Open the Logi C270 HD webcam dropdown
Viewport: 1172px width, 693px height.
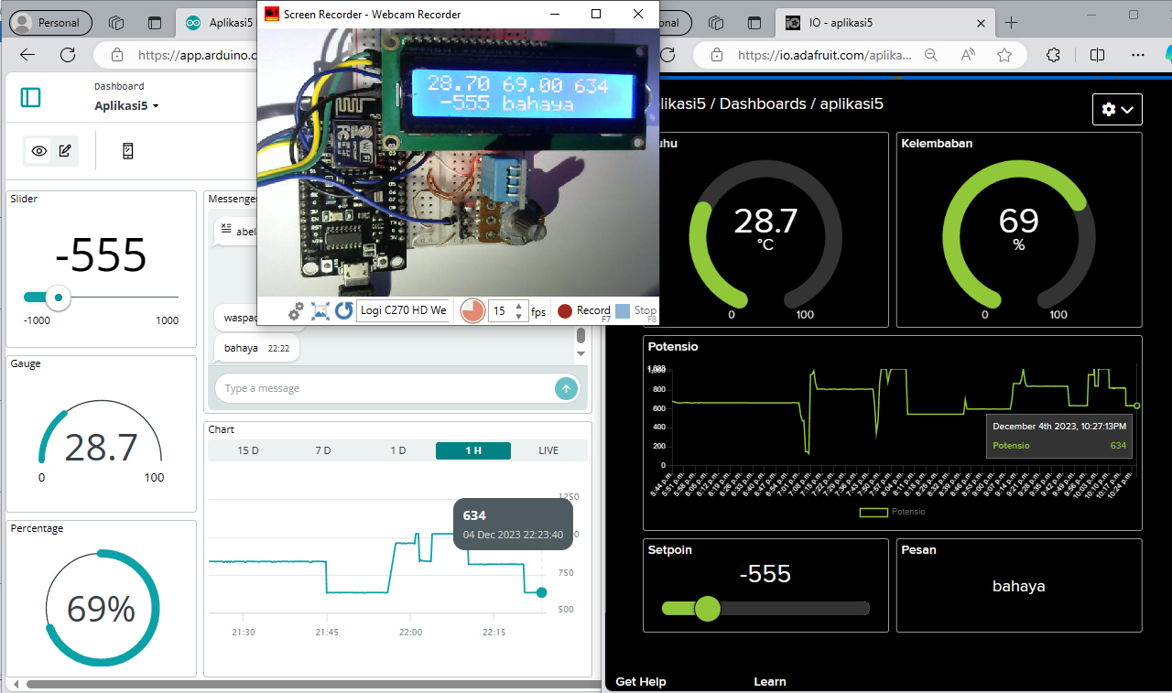[403, 310]
